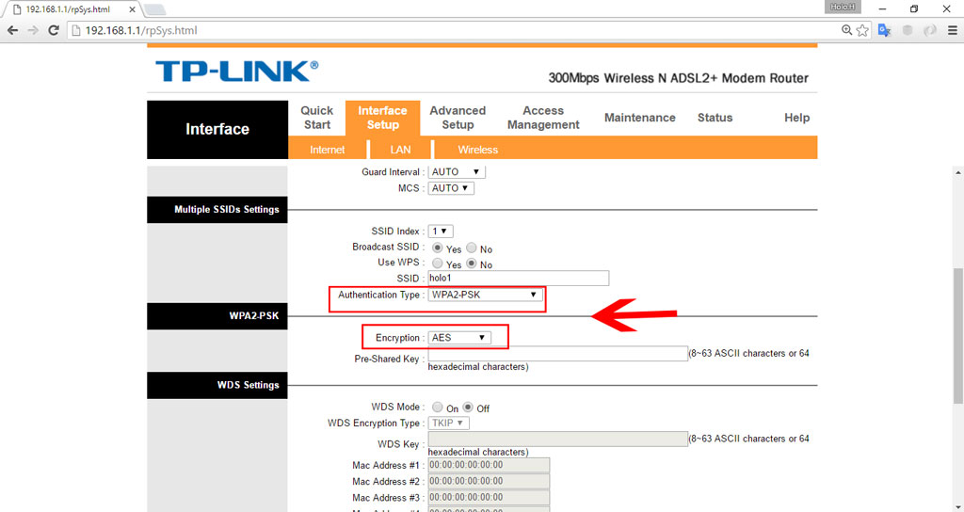This screenshot has height=512, width=964.
Task: Open the Authentication Type dropdown
Action: click(486, 295)
